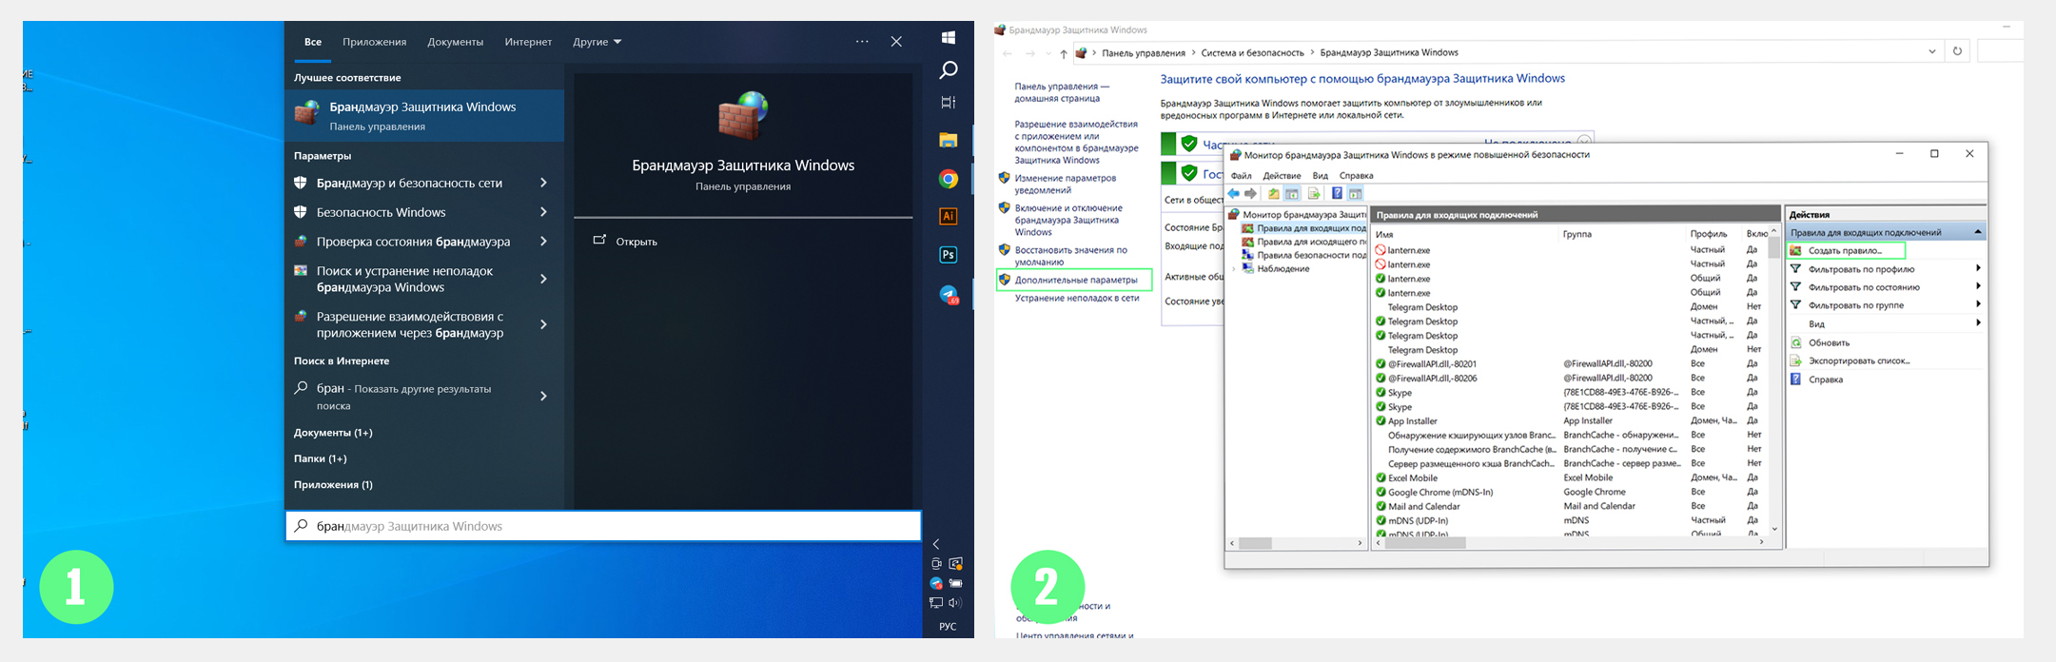Click Создать правило action
Viewport: 2056px width, 662px height.
click(x=1847, y=251)
